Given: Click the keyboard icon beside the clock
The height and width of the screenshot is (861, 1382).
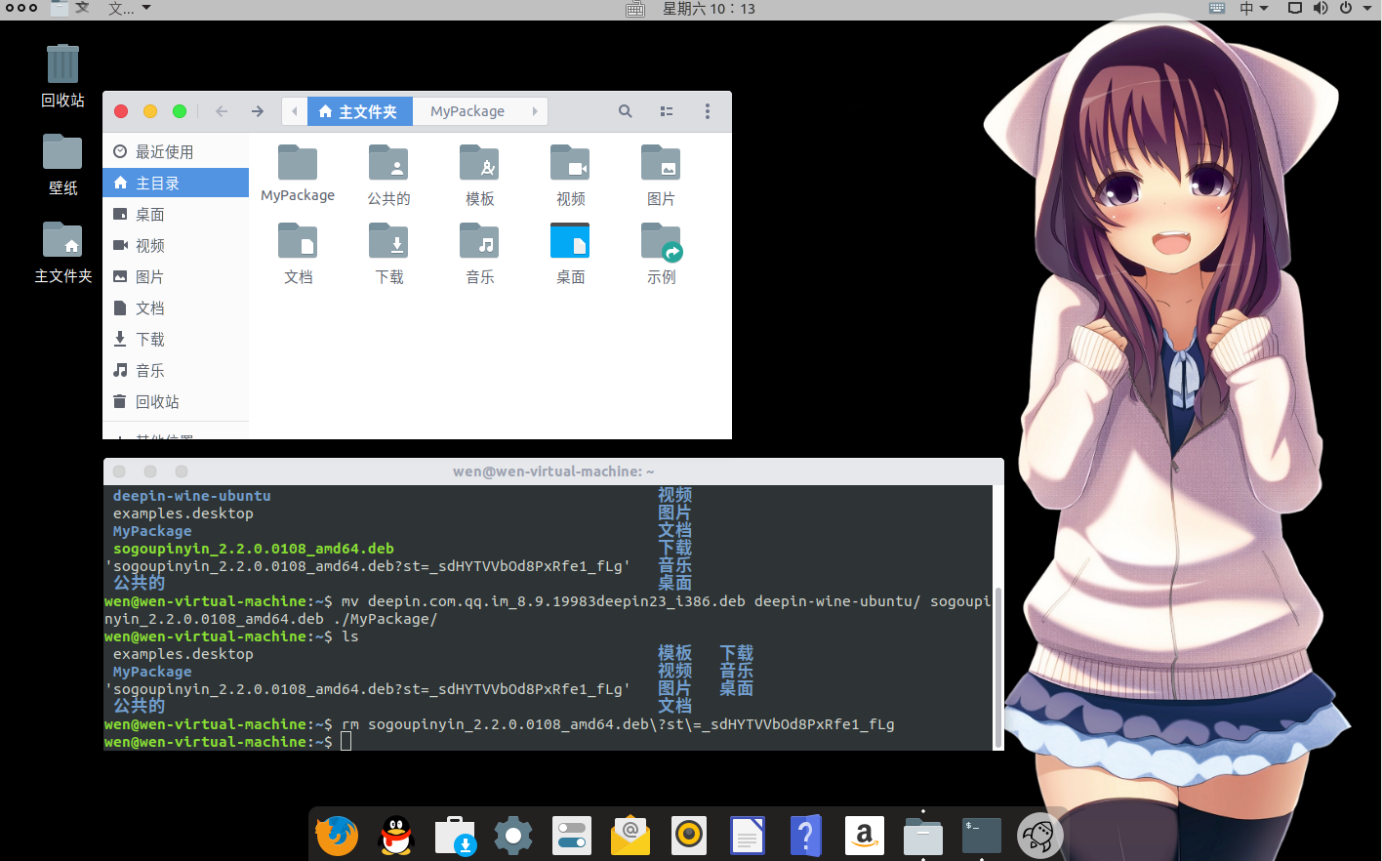Looking at the screenshot, I should click(635, 9).
